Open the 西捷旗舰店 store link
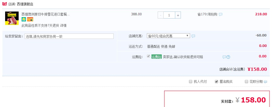The image size is (277, 107). coord(25,4)
